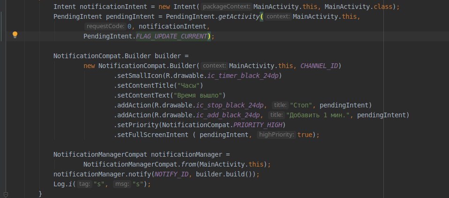449x198 pixels.
Task: Click the "Стоп" string literal
Action: 301,106
